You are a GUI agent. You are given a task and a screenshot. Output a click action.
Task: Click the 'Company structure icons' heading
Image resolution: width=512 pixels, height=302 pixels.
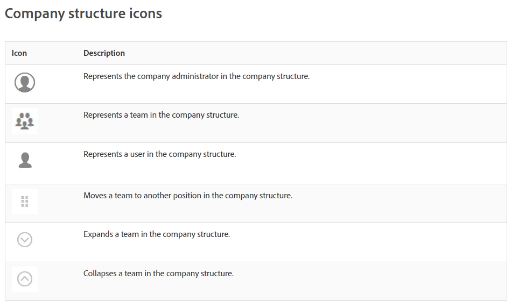83,13
